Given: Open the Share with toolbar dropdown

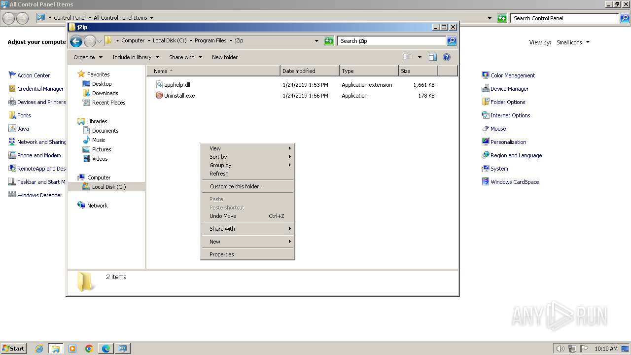Looking at the screenshot, I should tap(185, 57).
